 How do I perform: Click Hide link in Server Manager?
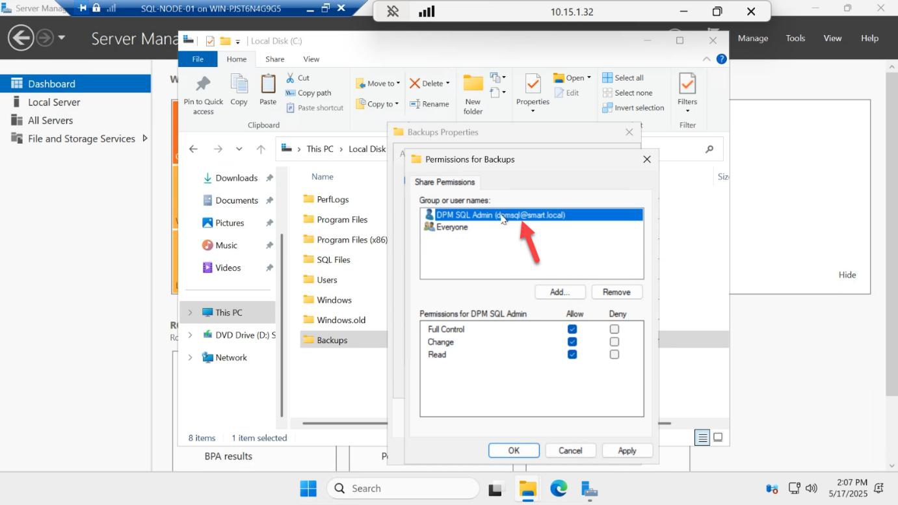coord(847,275)
